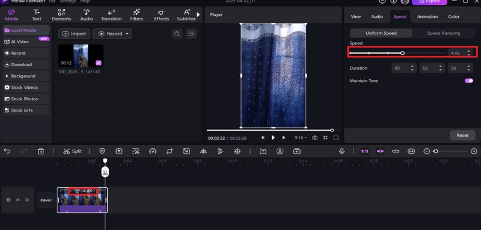Open the speed gauge tool in timeline toolbar

tap(153, 151)
